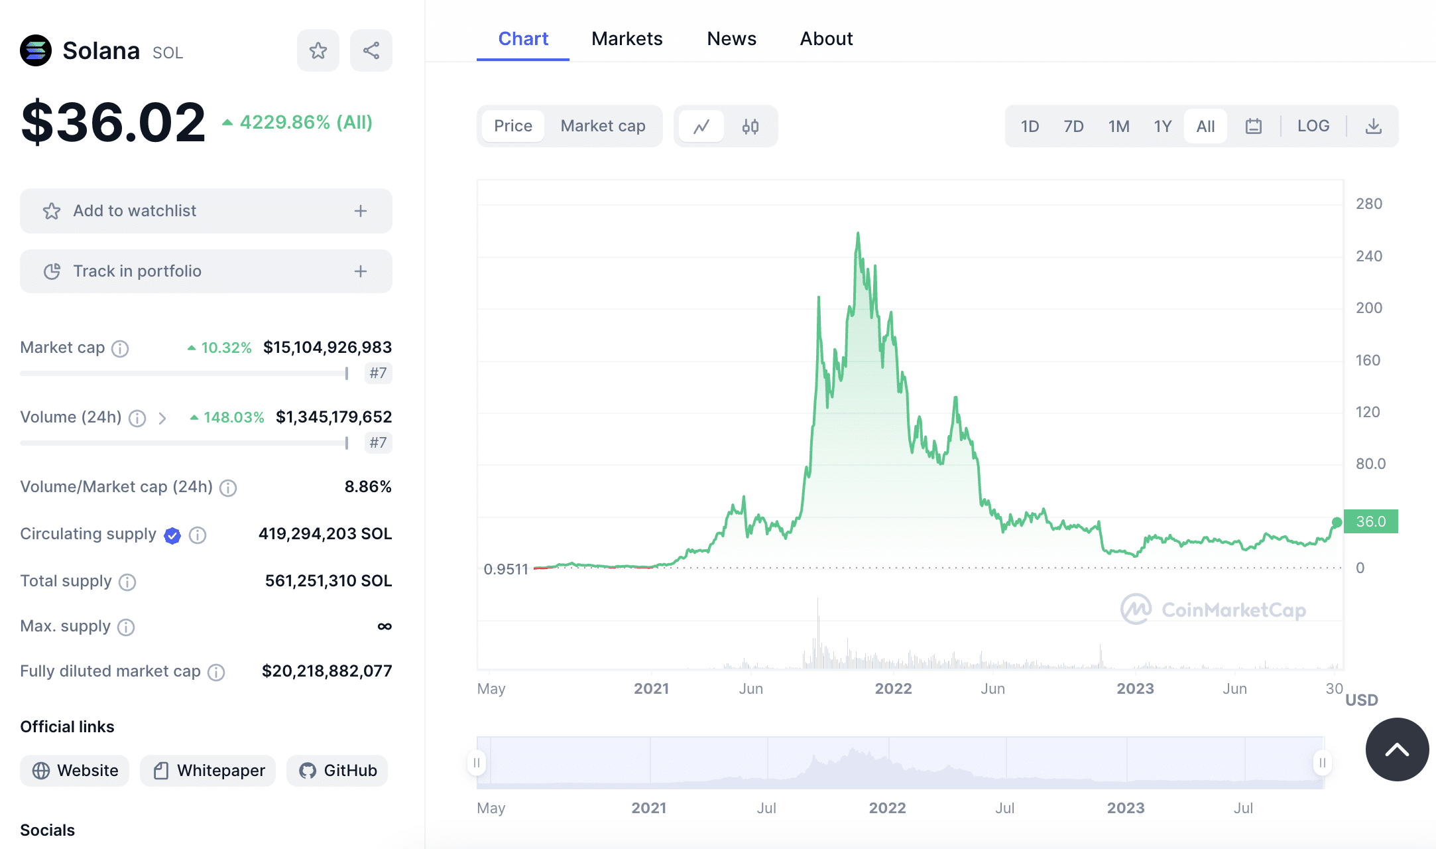Screen dimensions: 1436x849
Task: Expand Volume (24h) chevron arrow
Action: (x=162, y=418)
